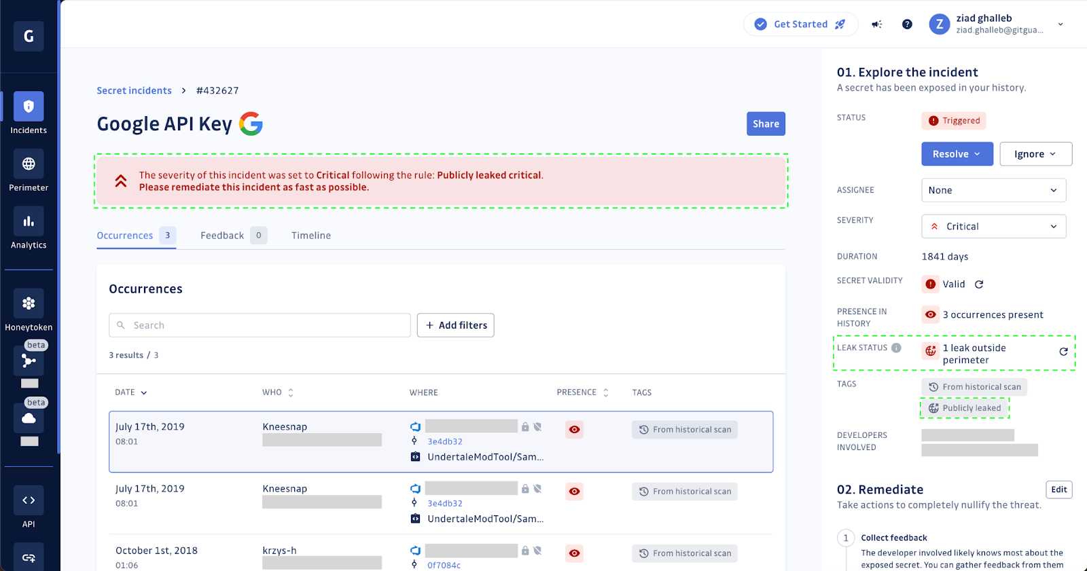The width and height of the screenshot is (1087, 571).
Task: Open the Assignee dropdown showing None
Action: pos(994,190)
